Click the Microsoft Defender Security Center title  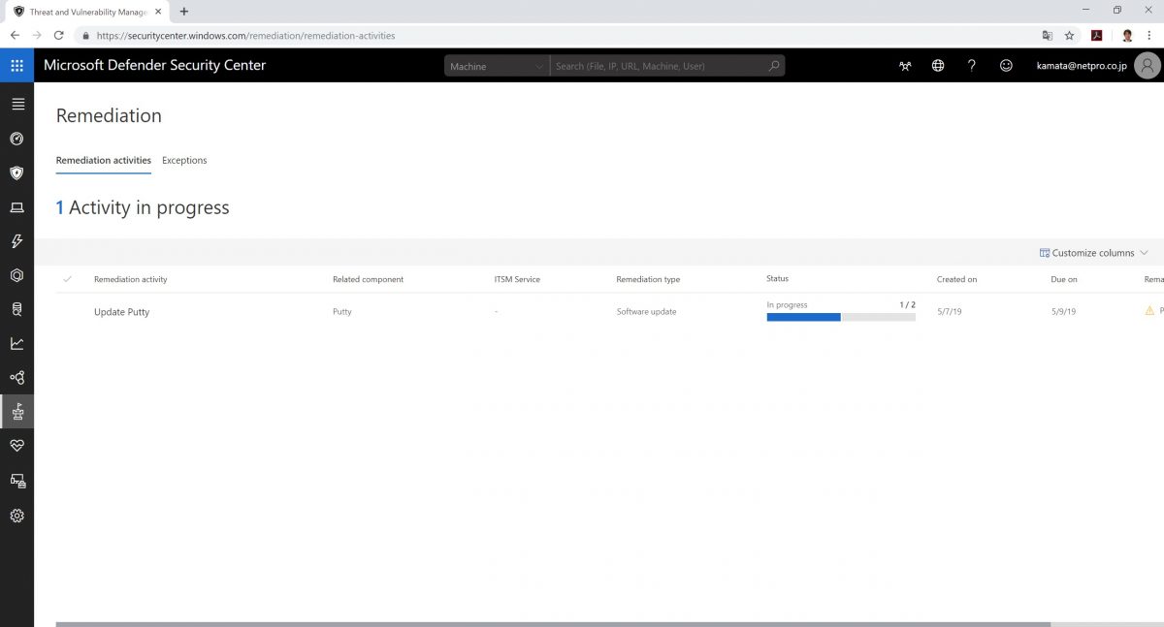click(155, 66)
